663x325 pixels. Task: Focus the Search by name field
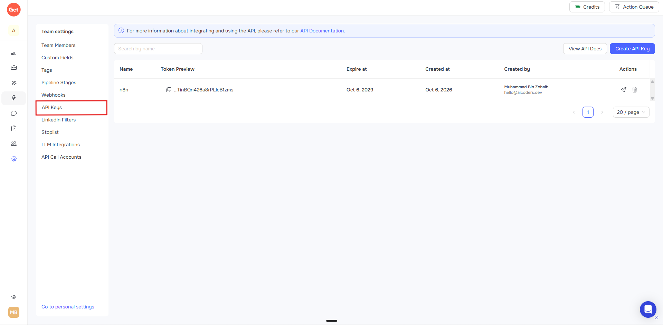coord(158,49)
